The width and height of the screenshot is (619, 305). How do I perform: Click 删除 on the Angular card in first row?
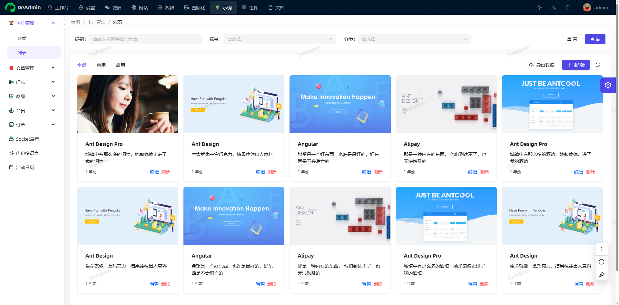tap(378, 172)
